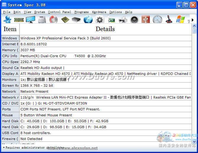Select the monitor display toolbar icon
This screenshot has height=153, width=198.
(x=30, y=20)
